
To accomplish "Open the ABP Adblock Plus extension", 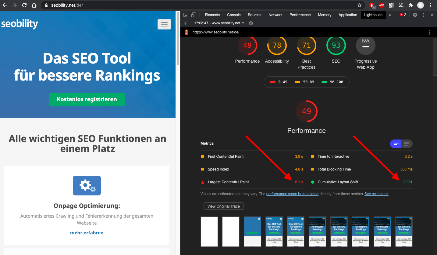I will (382, 5).
